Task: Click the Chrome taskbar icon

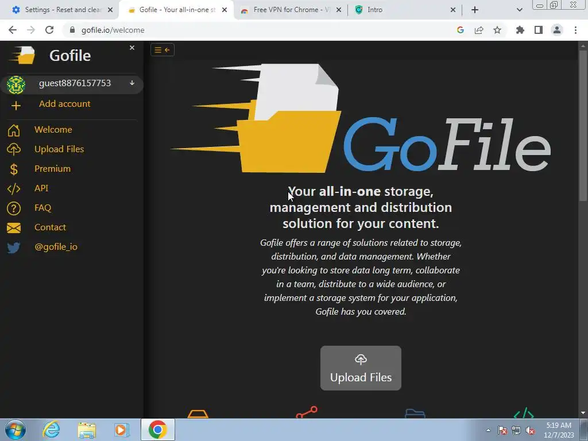Action: (158, 430)
